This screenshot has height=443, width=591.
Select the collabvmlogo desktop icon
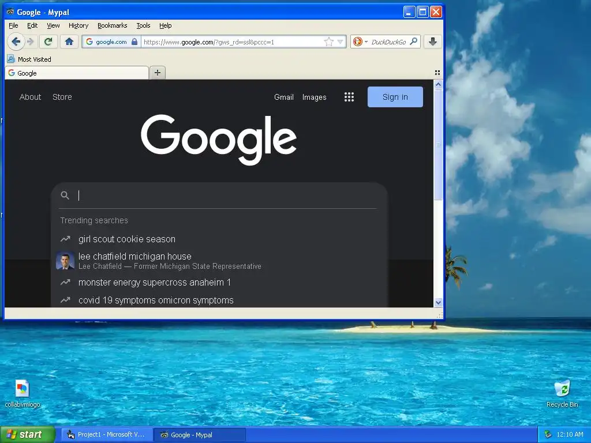click(x=23, y=393)
